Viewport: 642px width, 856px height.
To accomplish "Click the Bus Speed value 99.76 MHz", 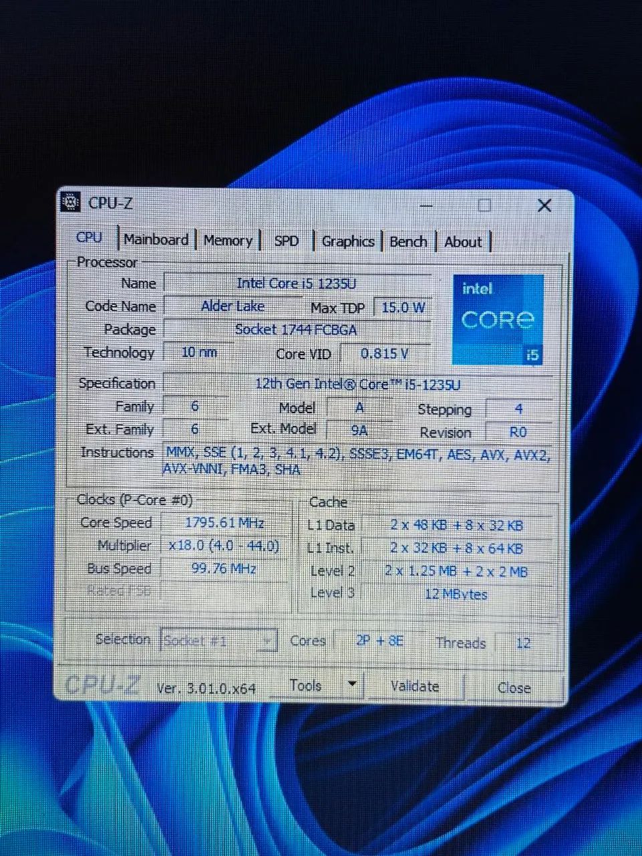I will (x=224, y=568).
